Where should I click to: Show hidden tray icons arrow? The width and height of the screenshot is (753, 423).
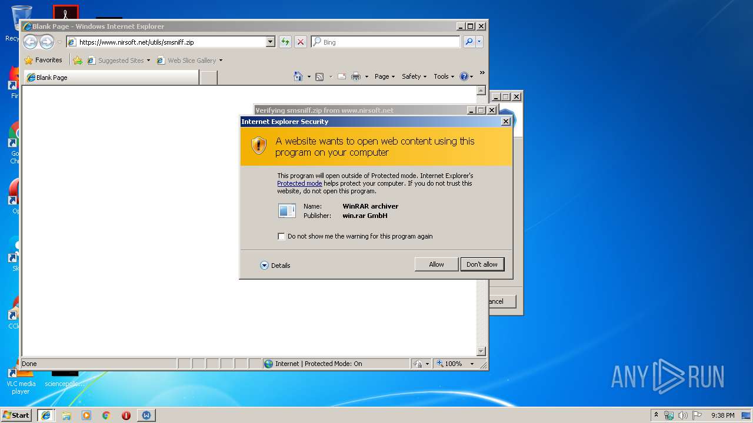click(x=657, y=415)
